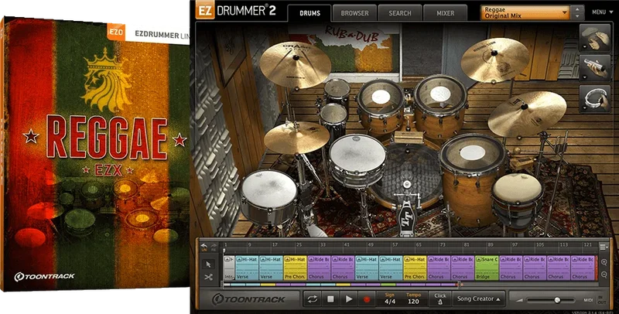
Task: Step to the next preset with down arrow
Action: [x=577, y=16]
